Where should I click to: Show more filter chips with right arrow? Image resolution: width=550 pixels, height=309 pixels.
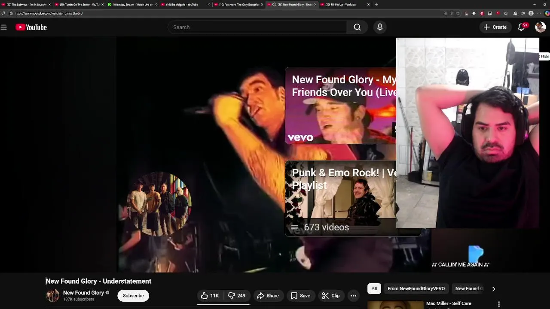(x=493, y=289)
